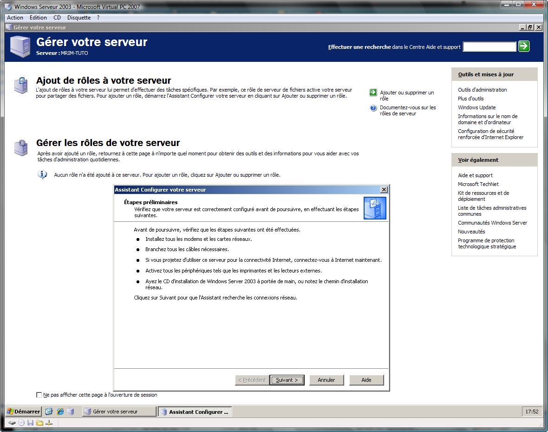548x432 pixels.
Task: Open Outils d'administration link
Action: click(483, 90)
